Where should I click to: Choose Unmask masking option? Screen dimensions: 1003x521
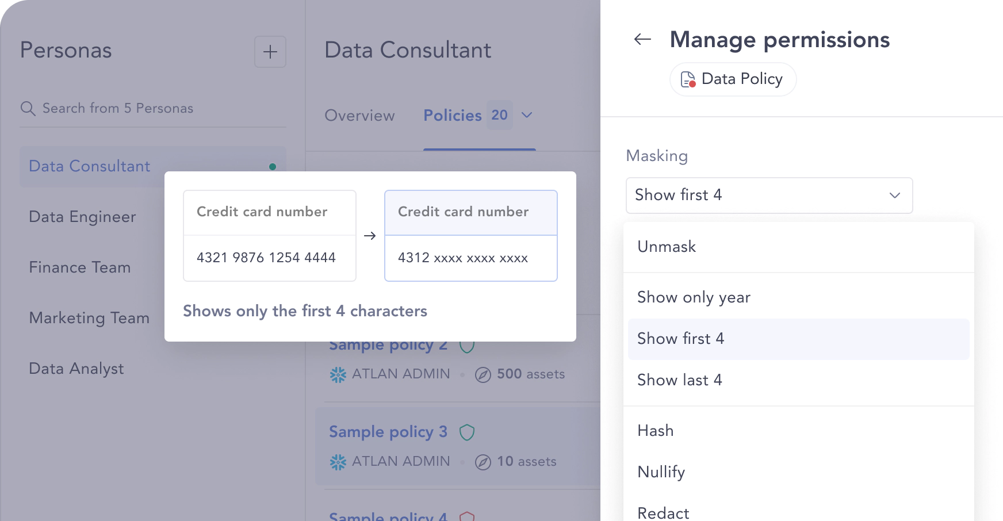tap(799, 247)
